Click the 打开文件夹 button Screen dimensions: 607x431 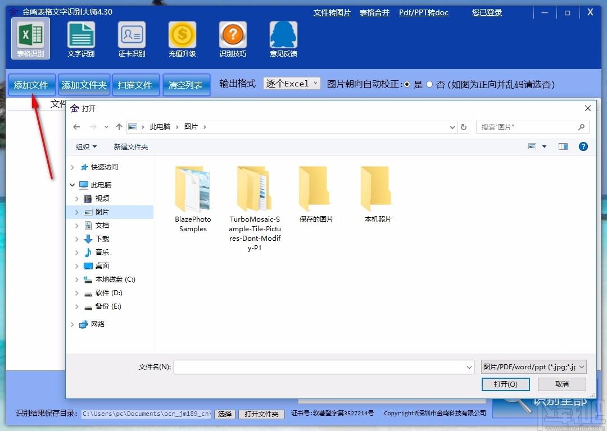click(261, 414)
